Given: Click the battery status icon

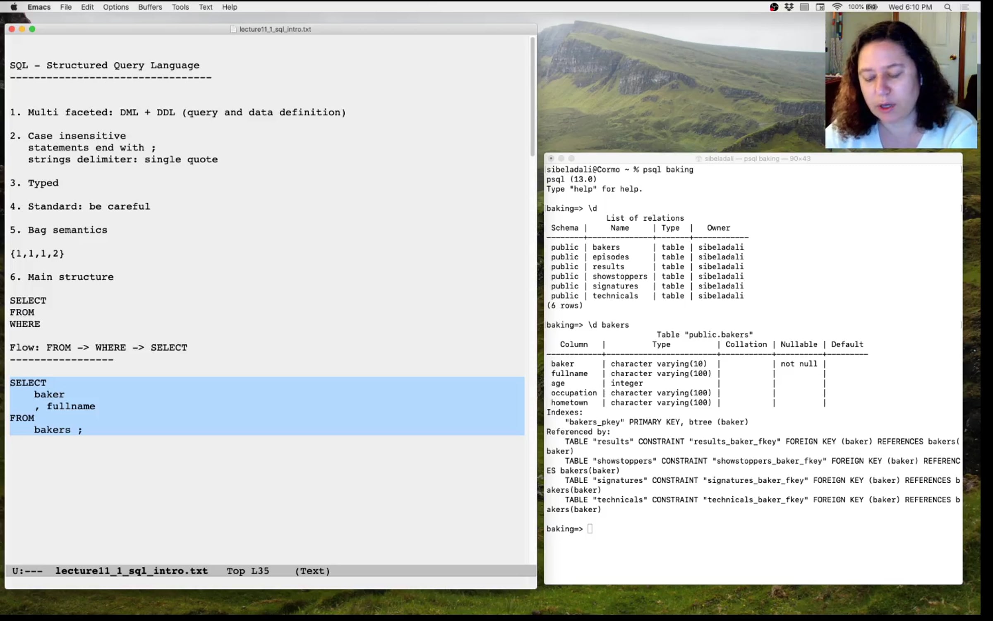Looking at the screenshot, I should (x=872, y=7).
